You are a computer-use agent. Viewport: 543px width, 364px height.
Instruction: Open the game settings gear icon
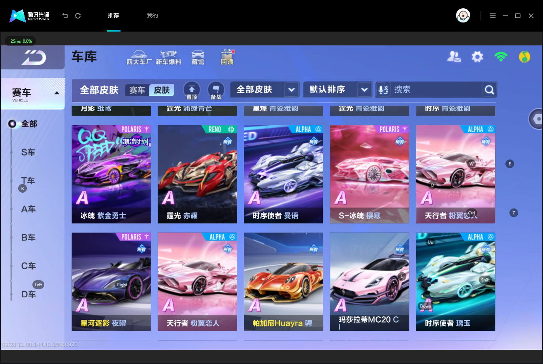pyautogui.click(x=477, y=57)
